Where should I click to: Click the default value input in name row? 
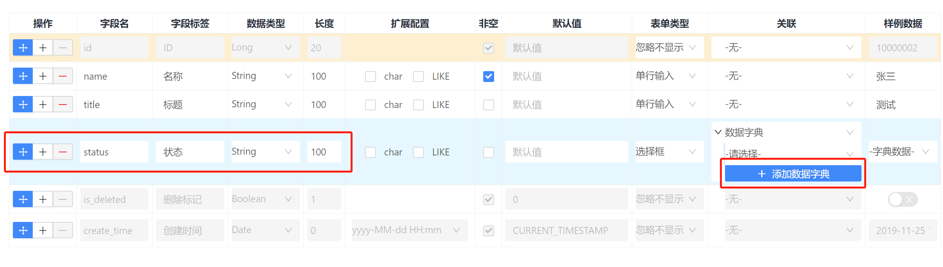click(567, 76)
